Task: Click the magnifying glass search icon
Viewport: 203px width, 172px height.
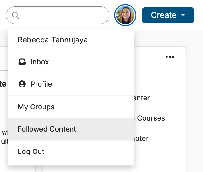Action: (16, 15)
